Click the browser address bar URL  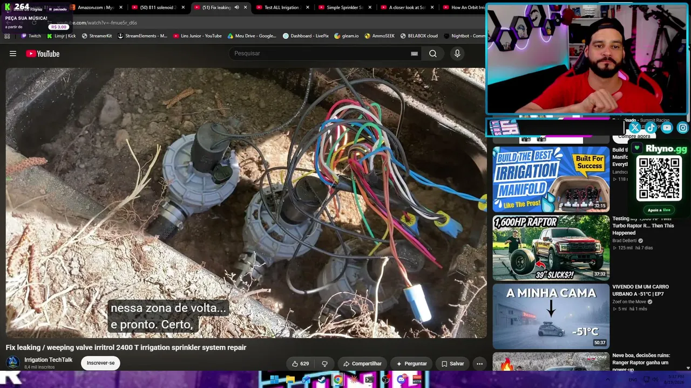point(97,23)
